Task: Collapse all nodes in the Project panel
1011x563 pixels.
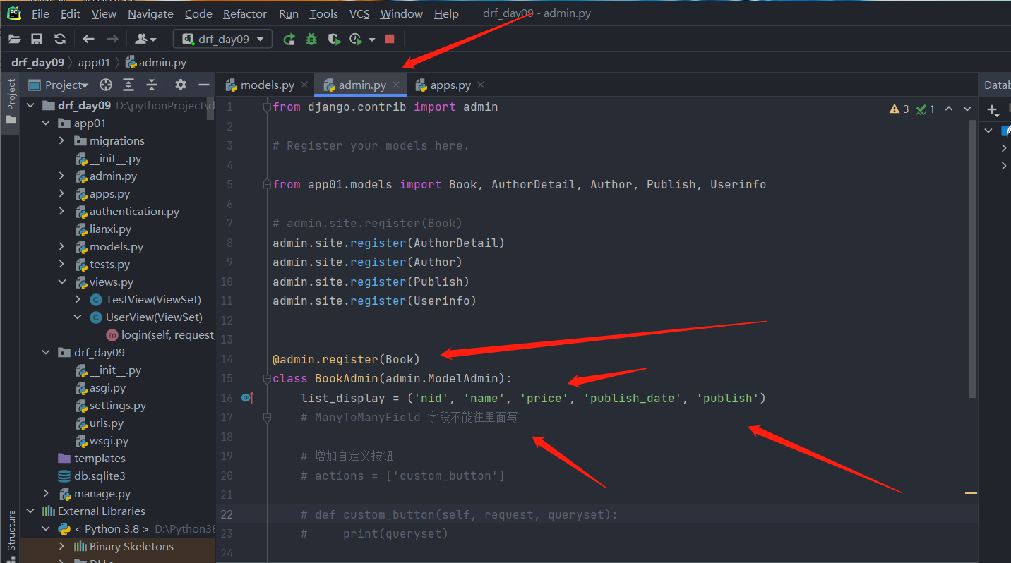Action: coord(152,85)
